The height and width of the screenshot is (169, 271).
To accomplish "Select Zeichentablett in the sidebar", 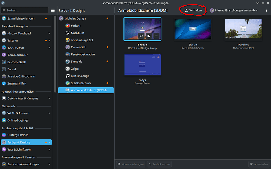I will pos(26,62).
